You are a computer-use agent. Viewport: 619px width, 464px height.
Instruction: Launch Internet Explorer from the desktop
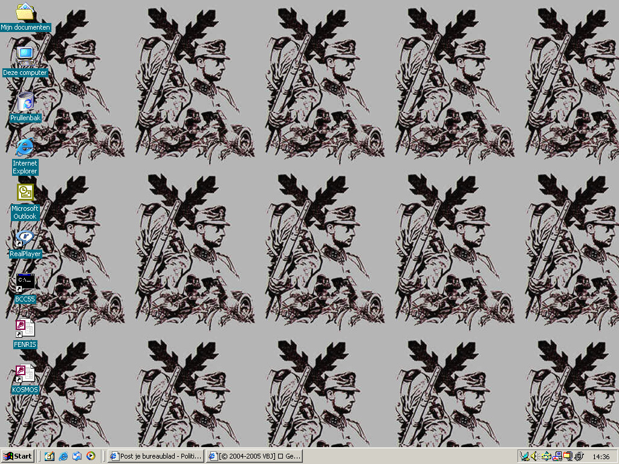(25, 147)
